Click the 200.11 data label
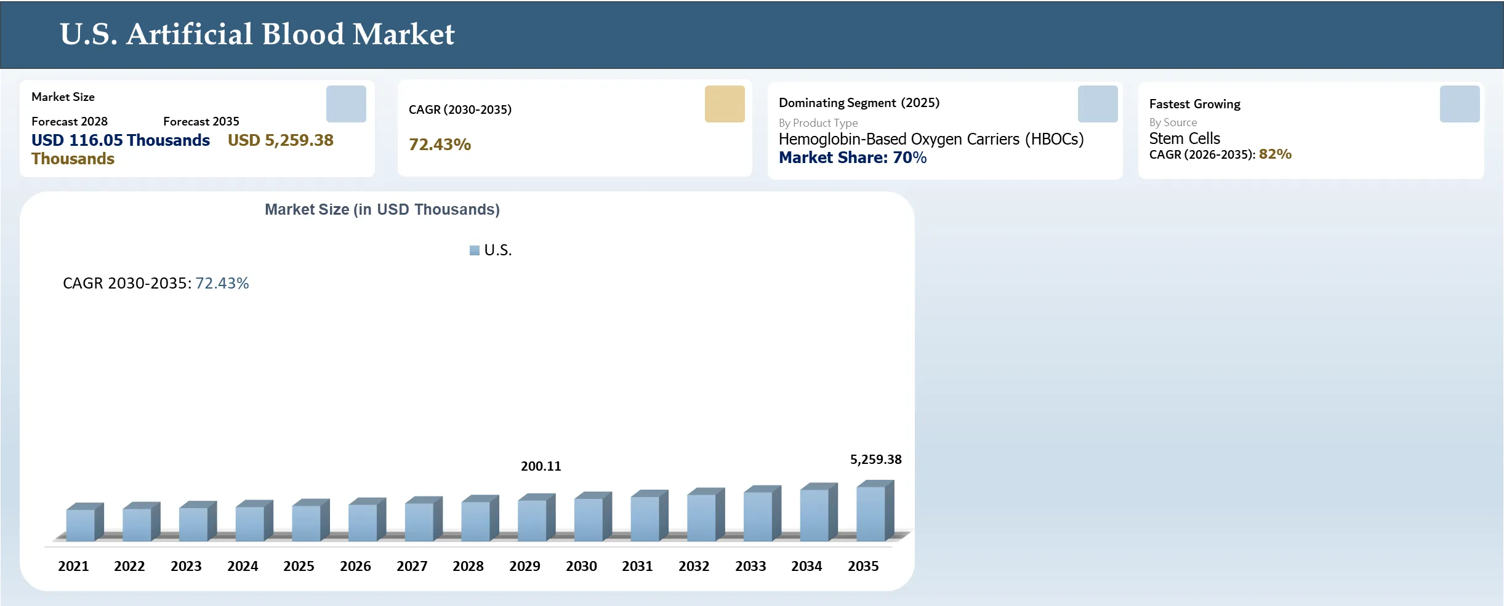Screen dimensions: 1504x606 coord(541,466)
